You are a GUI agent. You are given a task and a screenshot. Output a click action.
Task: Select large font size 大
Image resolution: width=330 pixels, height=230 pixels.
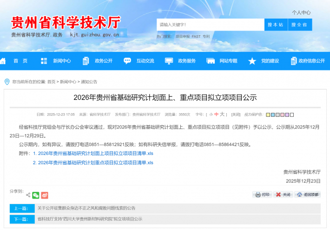click(x=222, y=114)
